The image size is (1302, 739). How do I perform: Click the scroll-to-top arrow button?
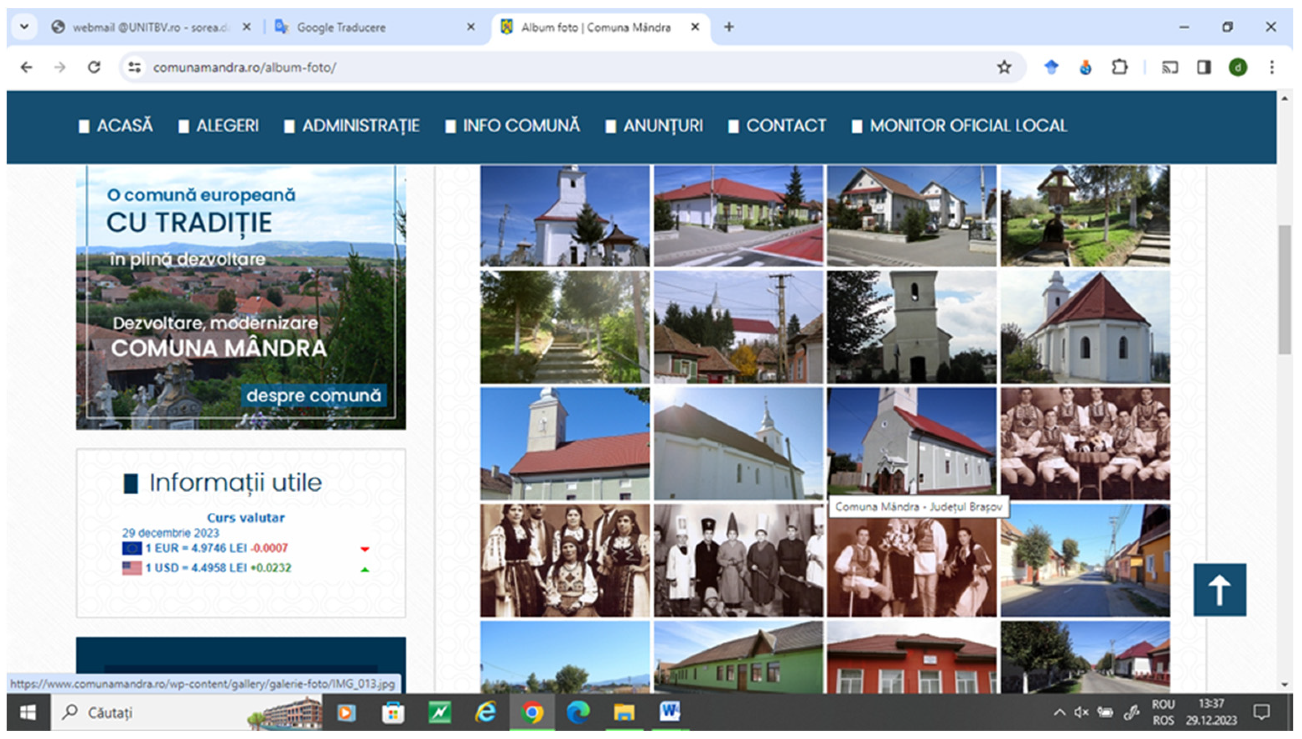click(1219, 589)
